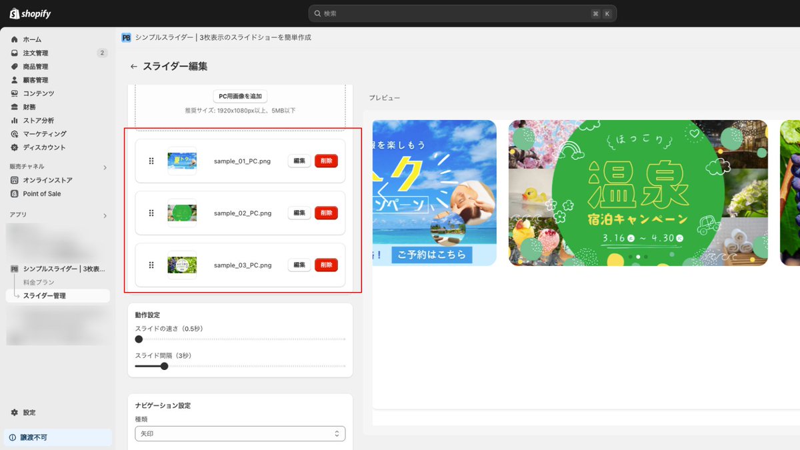800x450 pixels.
Task: Click the PC用画像を追加 button
Action: pyautogui.click(x=239, y=95)
